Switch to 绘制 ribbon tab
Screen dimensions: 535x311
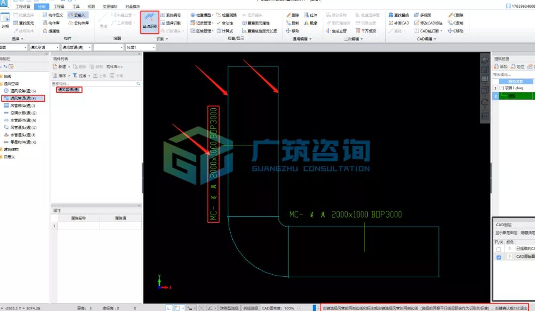[42, 6]
